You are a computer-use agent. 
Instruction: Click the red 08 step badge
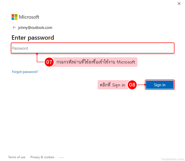(132, 85)
